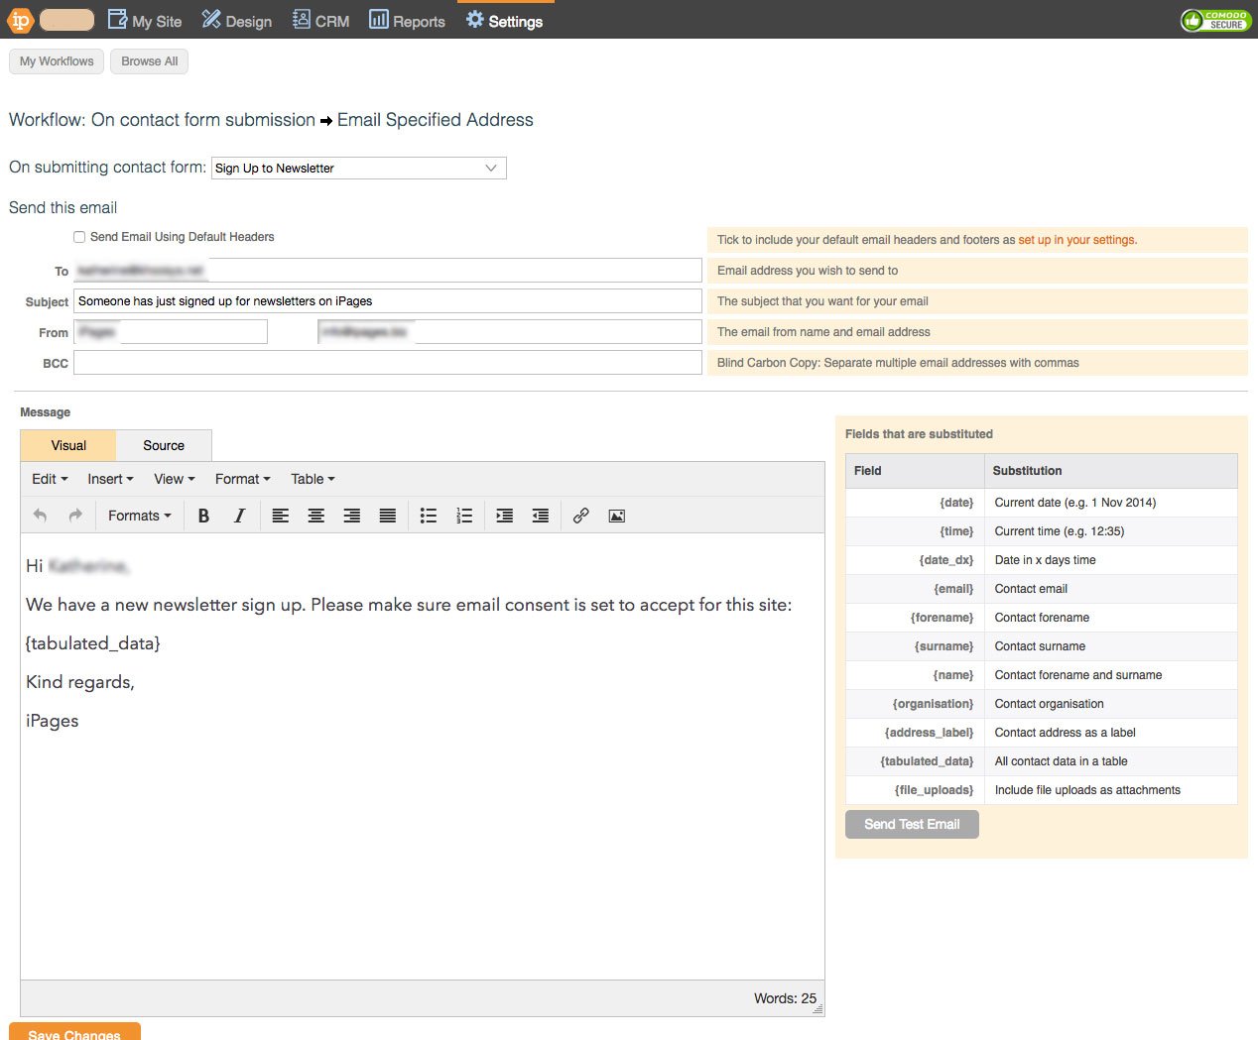Insert a bullet list
The width and height of the screenshot is (1258, 1040).
coord(429,516)
